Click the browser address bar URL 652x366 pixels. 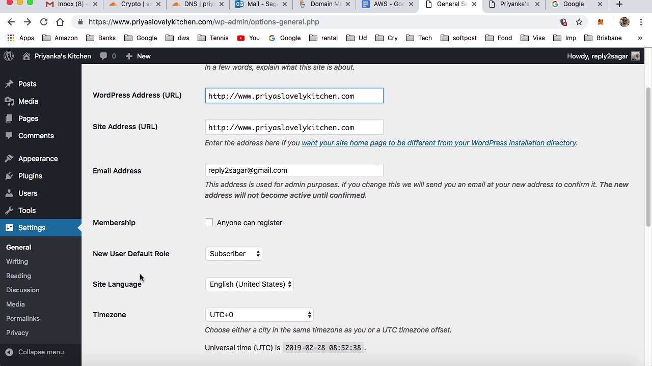click(204, 22)
